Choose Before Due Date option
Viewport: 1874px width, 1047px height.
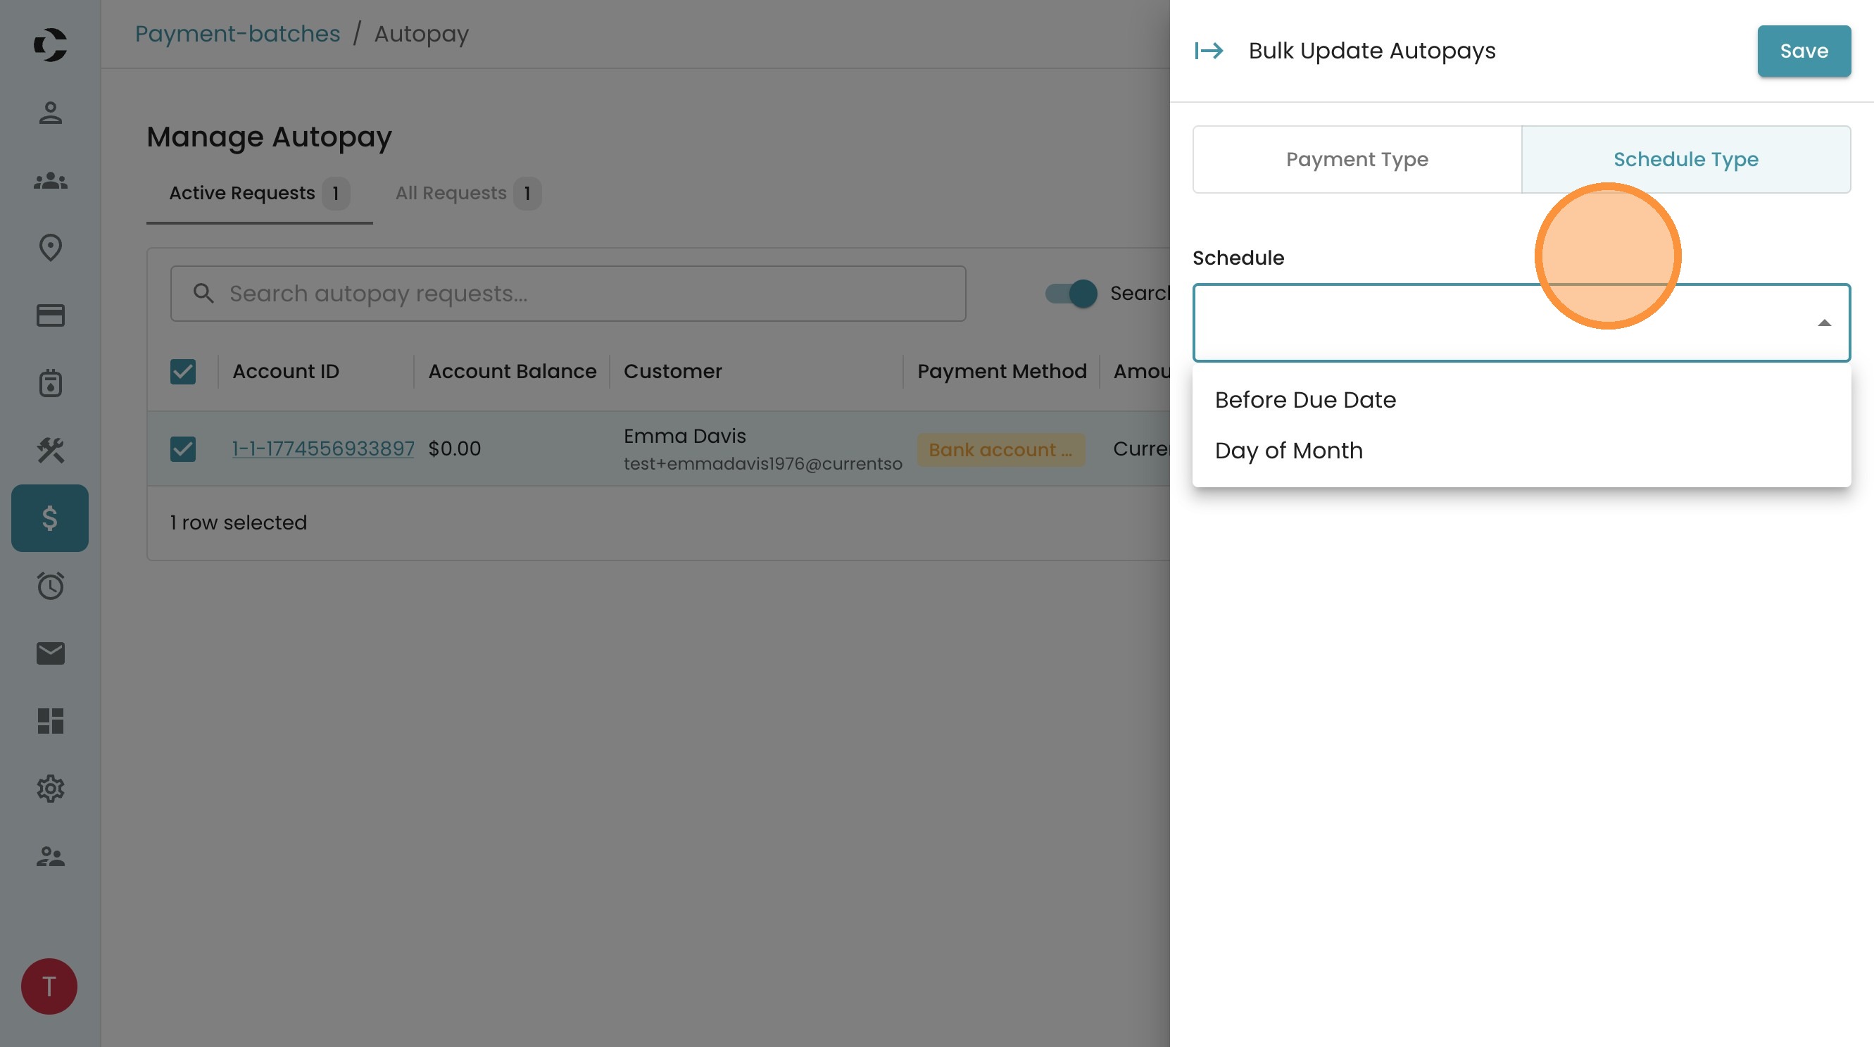1305,399
